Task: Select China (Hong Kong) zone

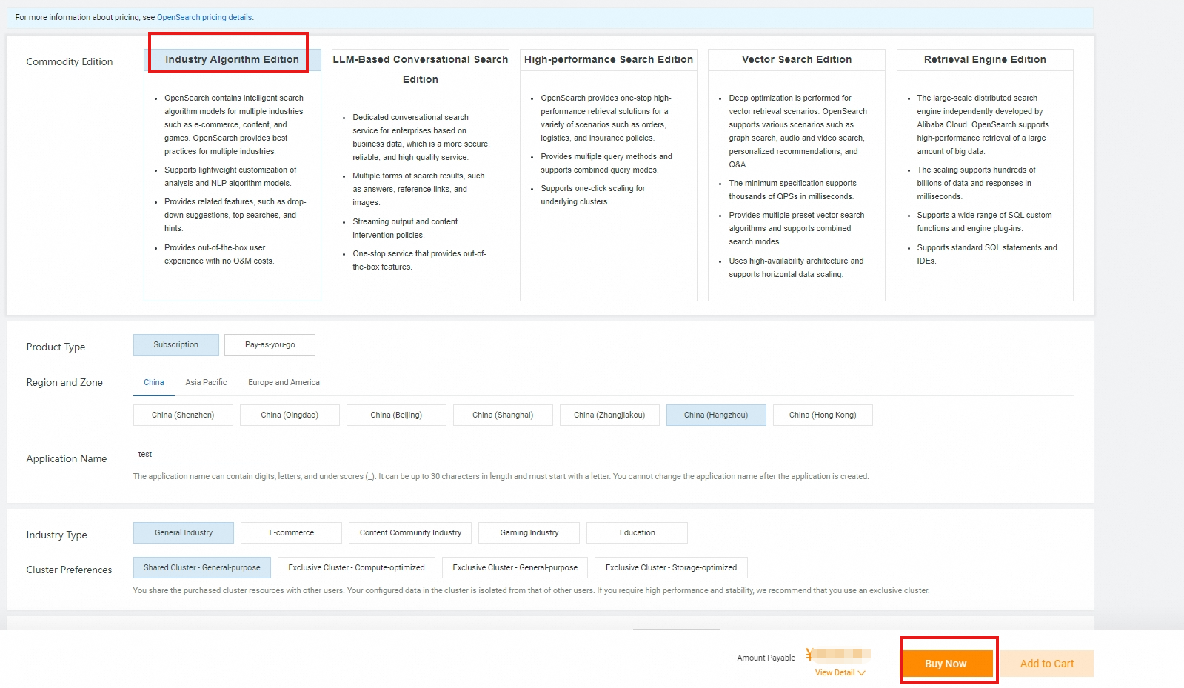Action: click(x=823, y=415)
